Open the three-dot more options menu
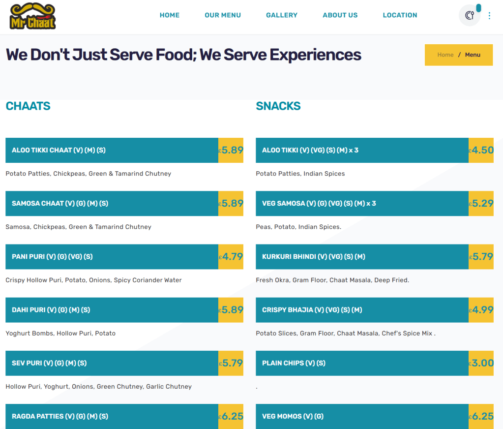The height and width of the screenshot is (429, 503). pyautogui.click(x=489, y=16)
